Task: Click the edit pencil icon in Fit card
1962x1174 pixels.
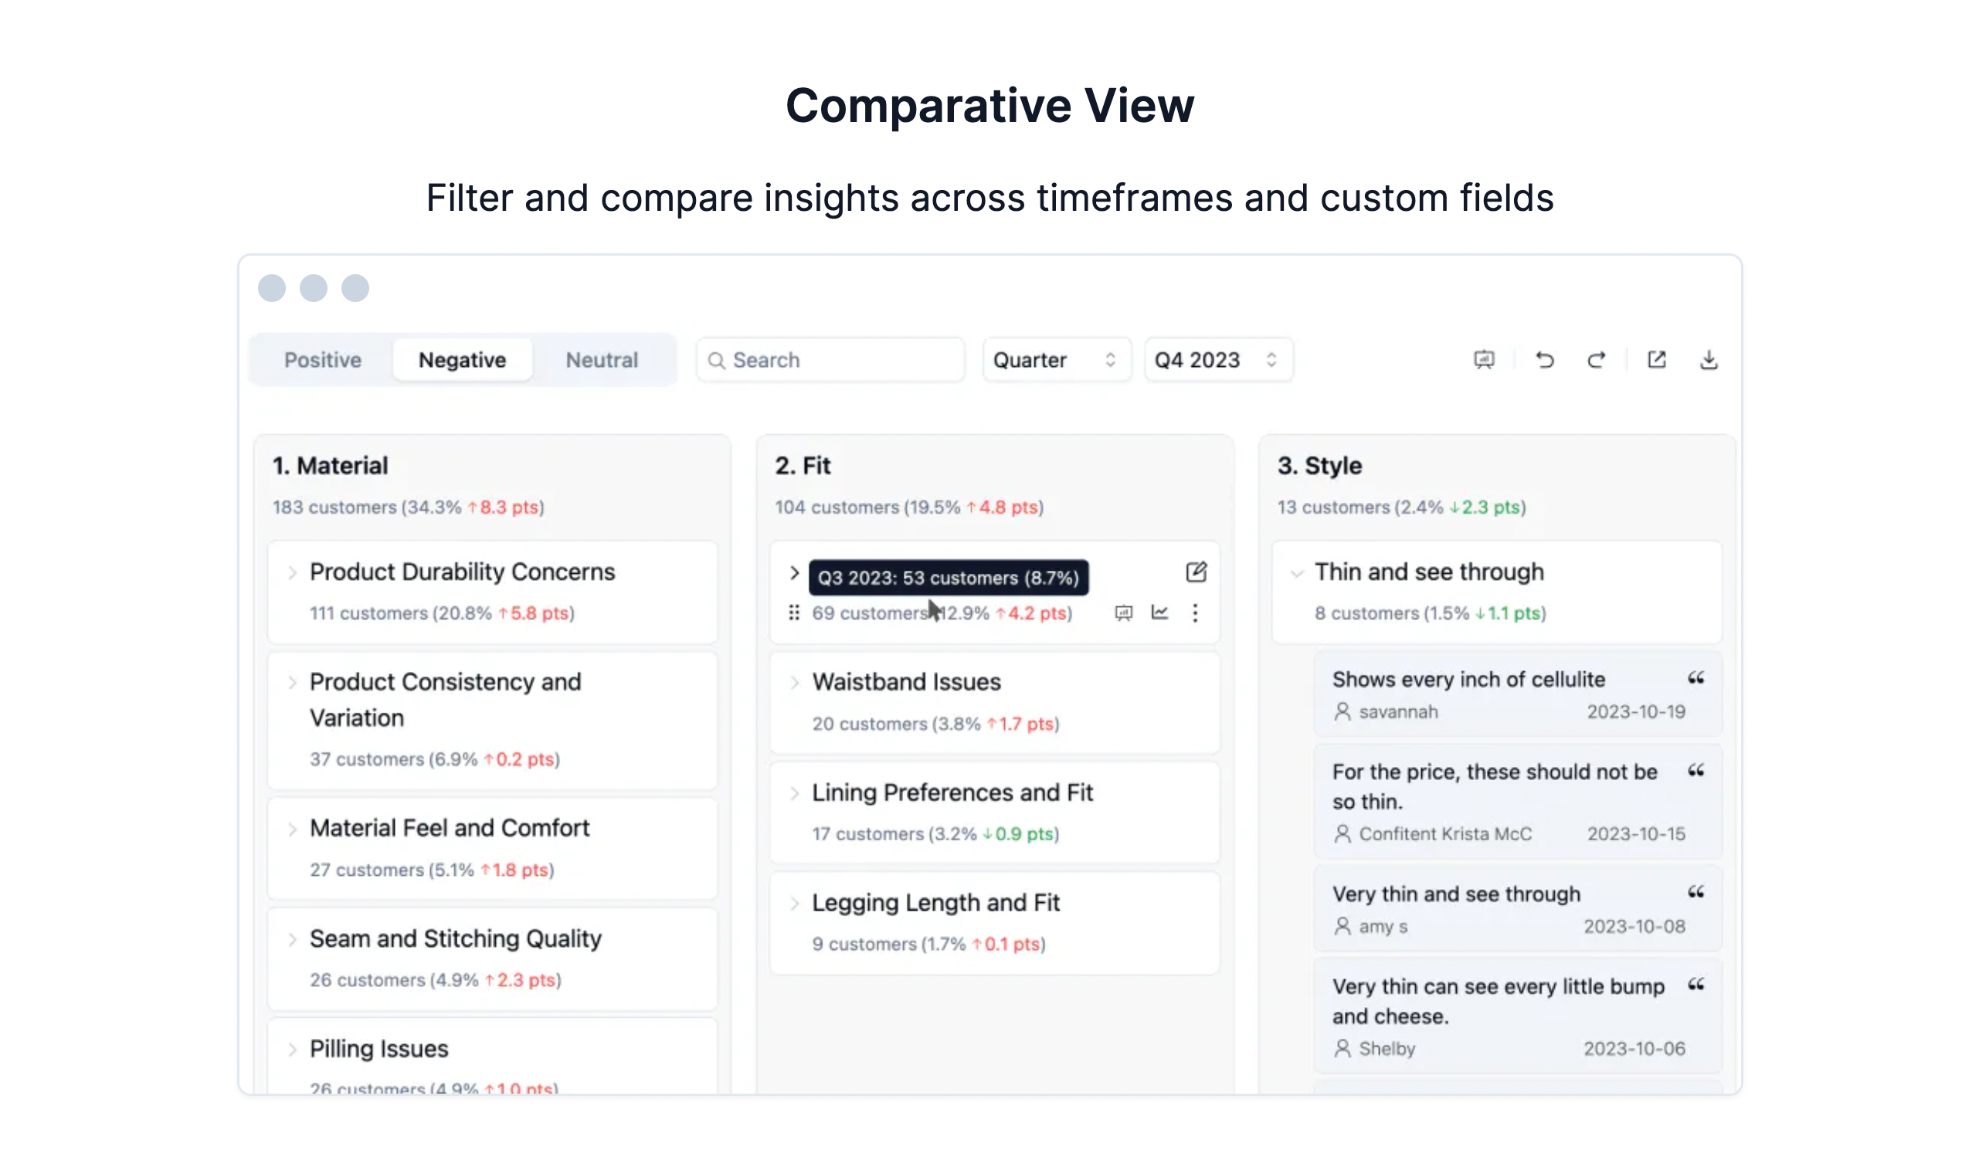Action: [1196, 572]
